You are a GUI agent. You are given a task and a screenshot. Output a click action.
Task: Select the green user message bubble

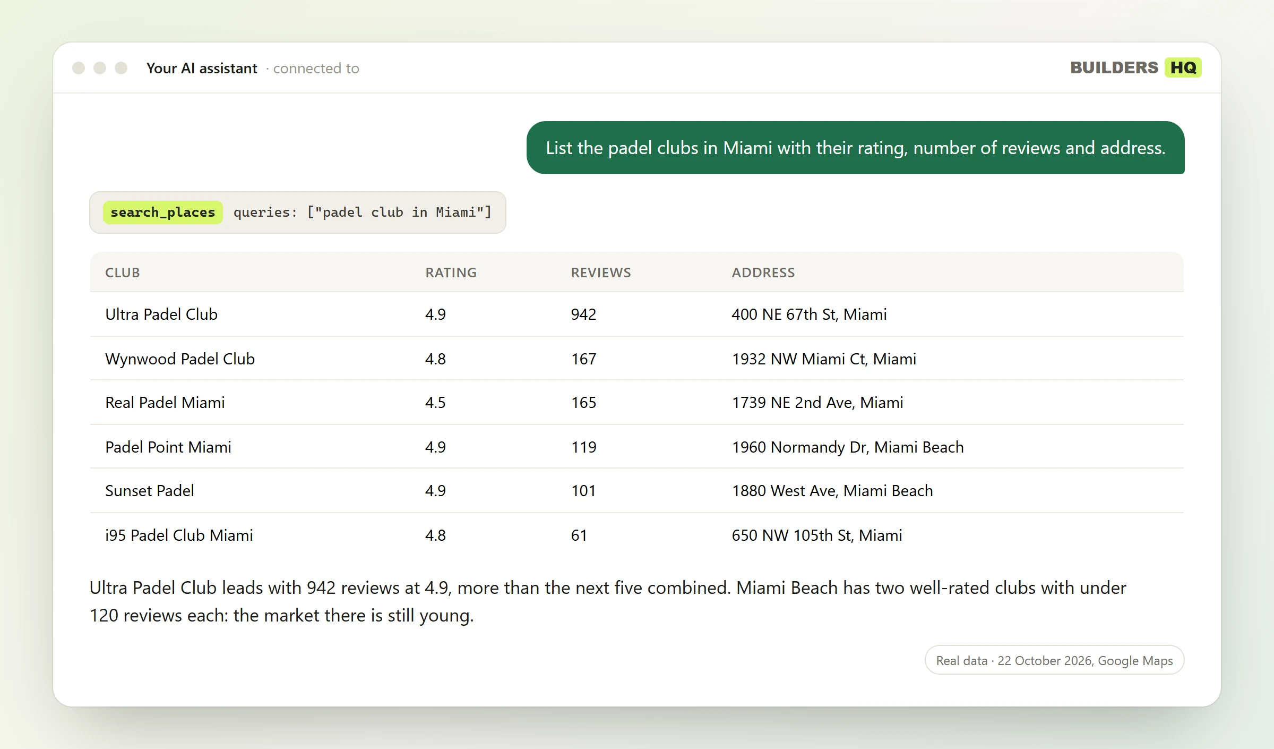click(855, 148)
